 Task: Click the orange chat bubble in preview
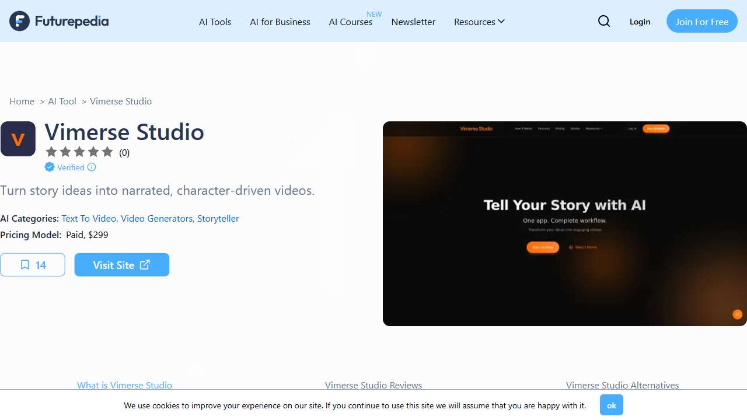(x=737, y=314)
